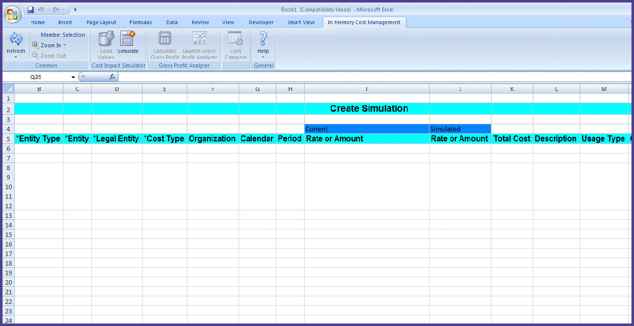Image resolution: width=634 pixels, height=326 pixels.
Task: Click the Current label cell
Action: (x=367, y=129)
